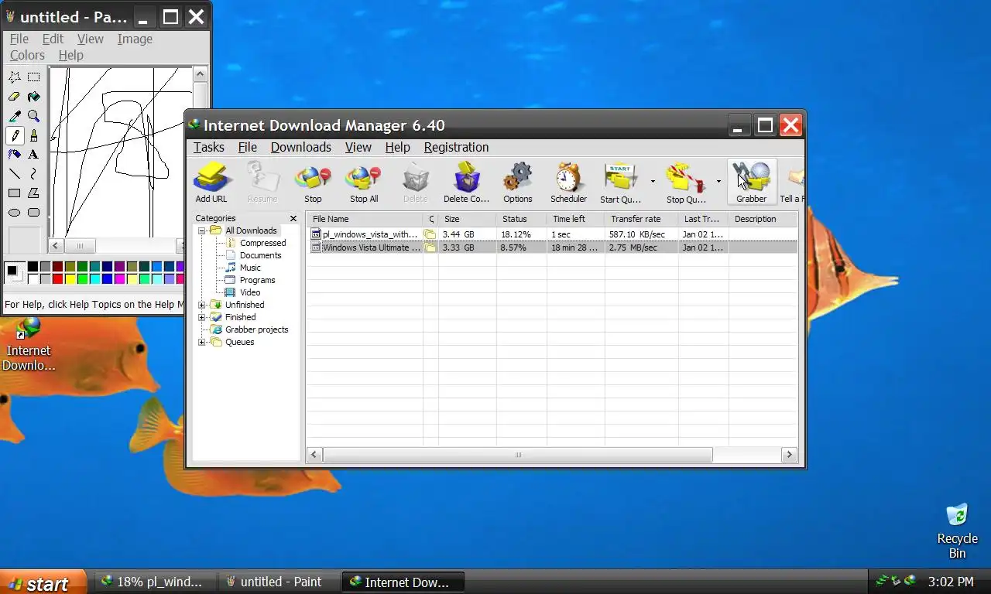The height and width of the screenshot is (594, 991).
Task: Click the Delete Completed toolbar icon
Action: tap(466, 183)
